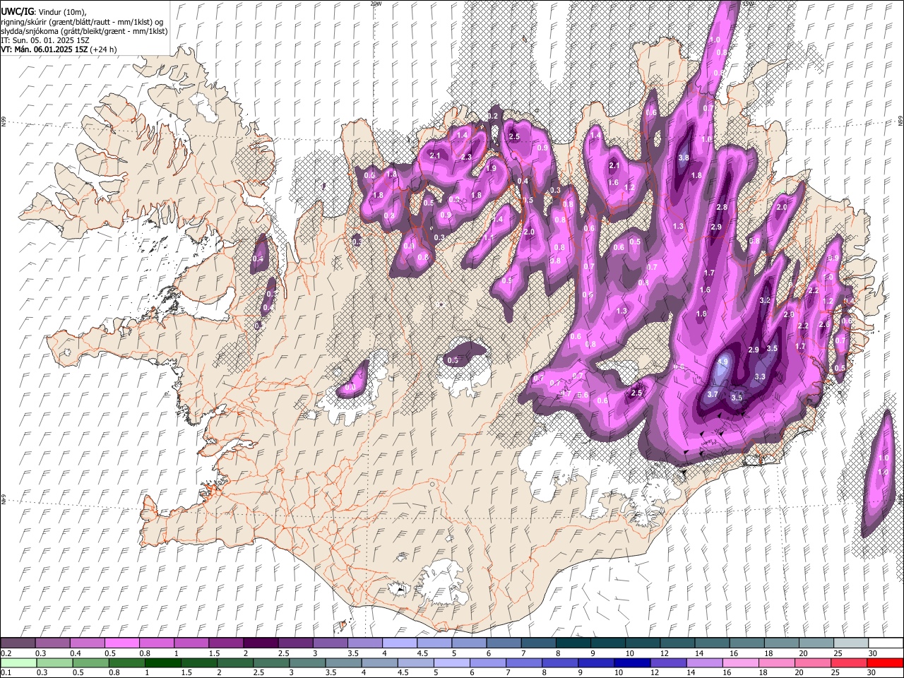
Task: Click the bright red 30 rain swatch
Action: [x=885, y=662]
